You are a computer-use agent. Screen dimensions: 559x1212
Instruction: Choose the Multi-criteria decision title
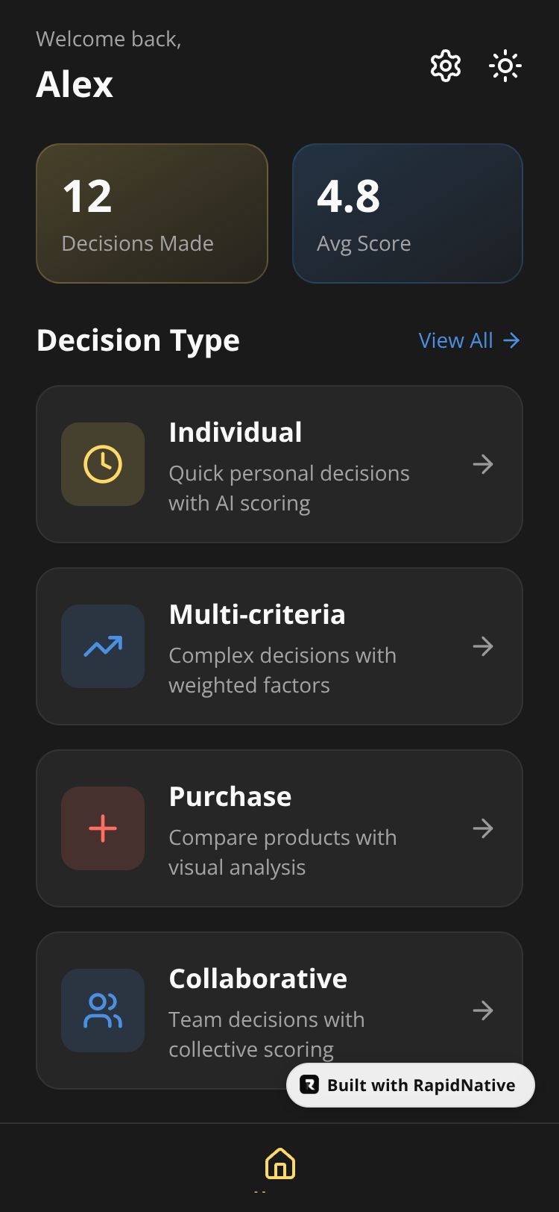pos(257,614)
